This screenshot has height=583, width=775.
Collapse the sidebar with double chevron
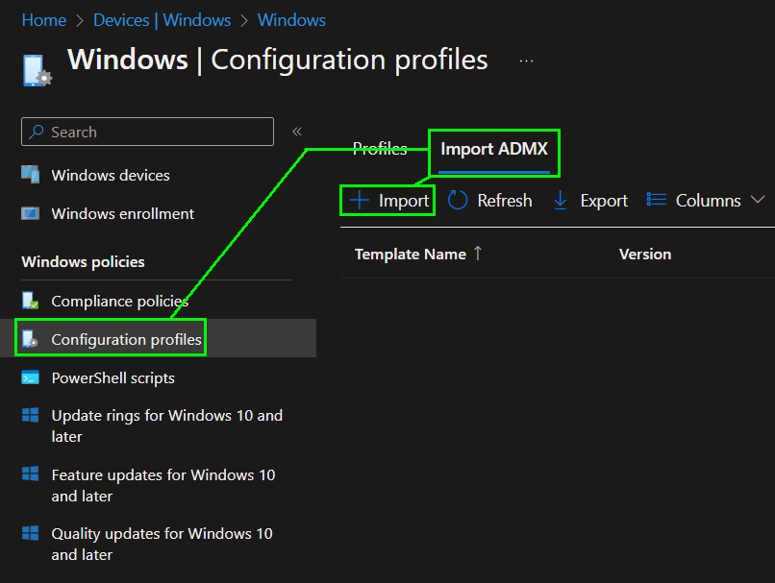coord(297,132)
